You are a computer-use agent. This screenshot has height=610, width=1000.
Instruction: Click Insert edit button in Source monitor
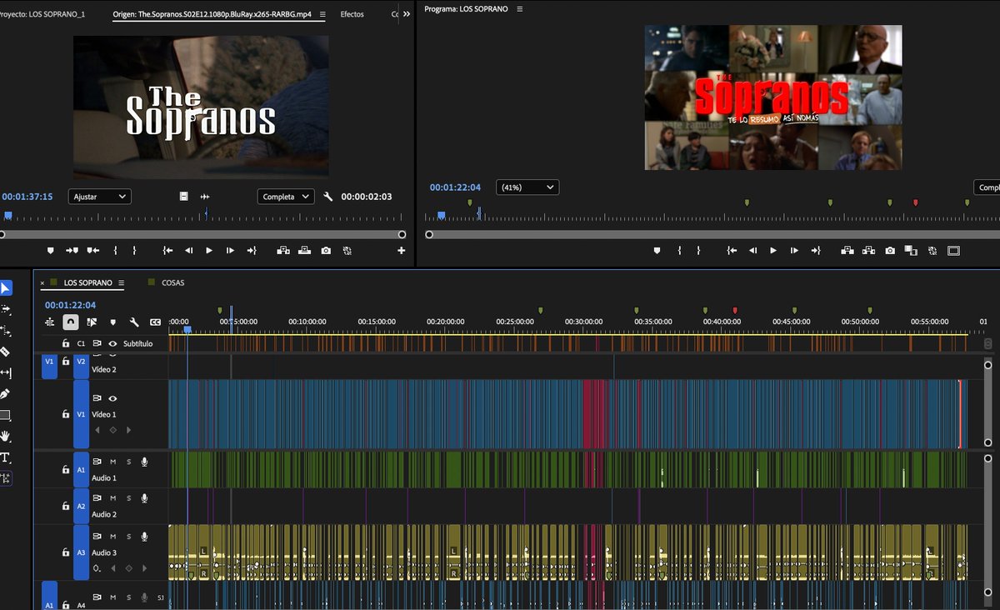tap(284, 250)
